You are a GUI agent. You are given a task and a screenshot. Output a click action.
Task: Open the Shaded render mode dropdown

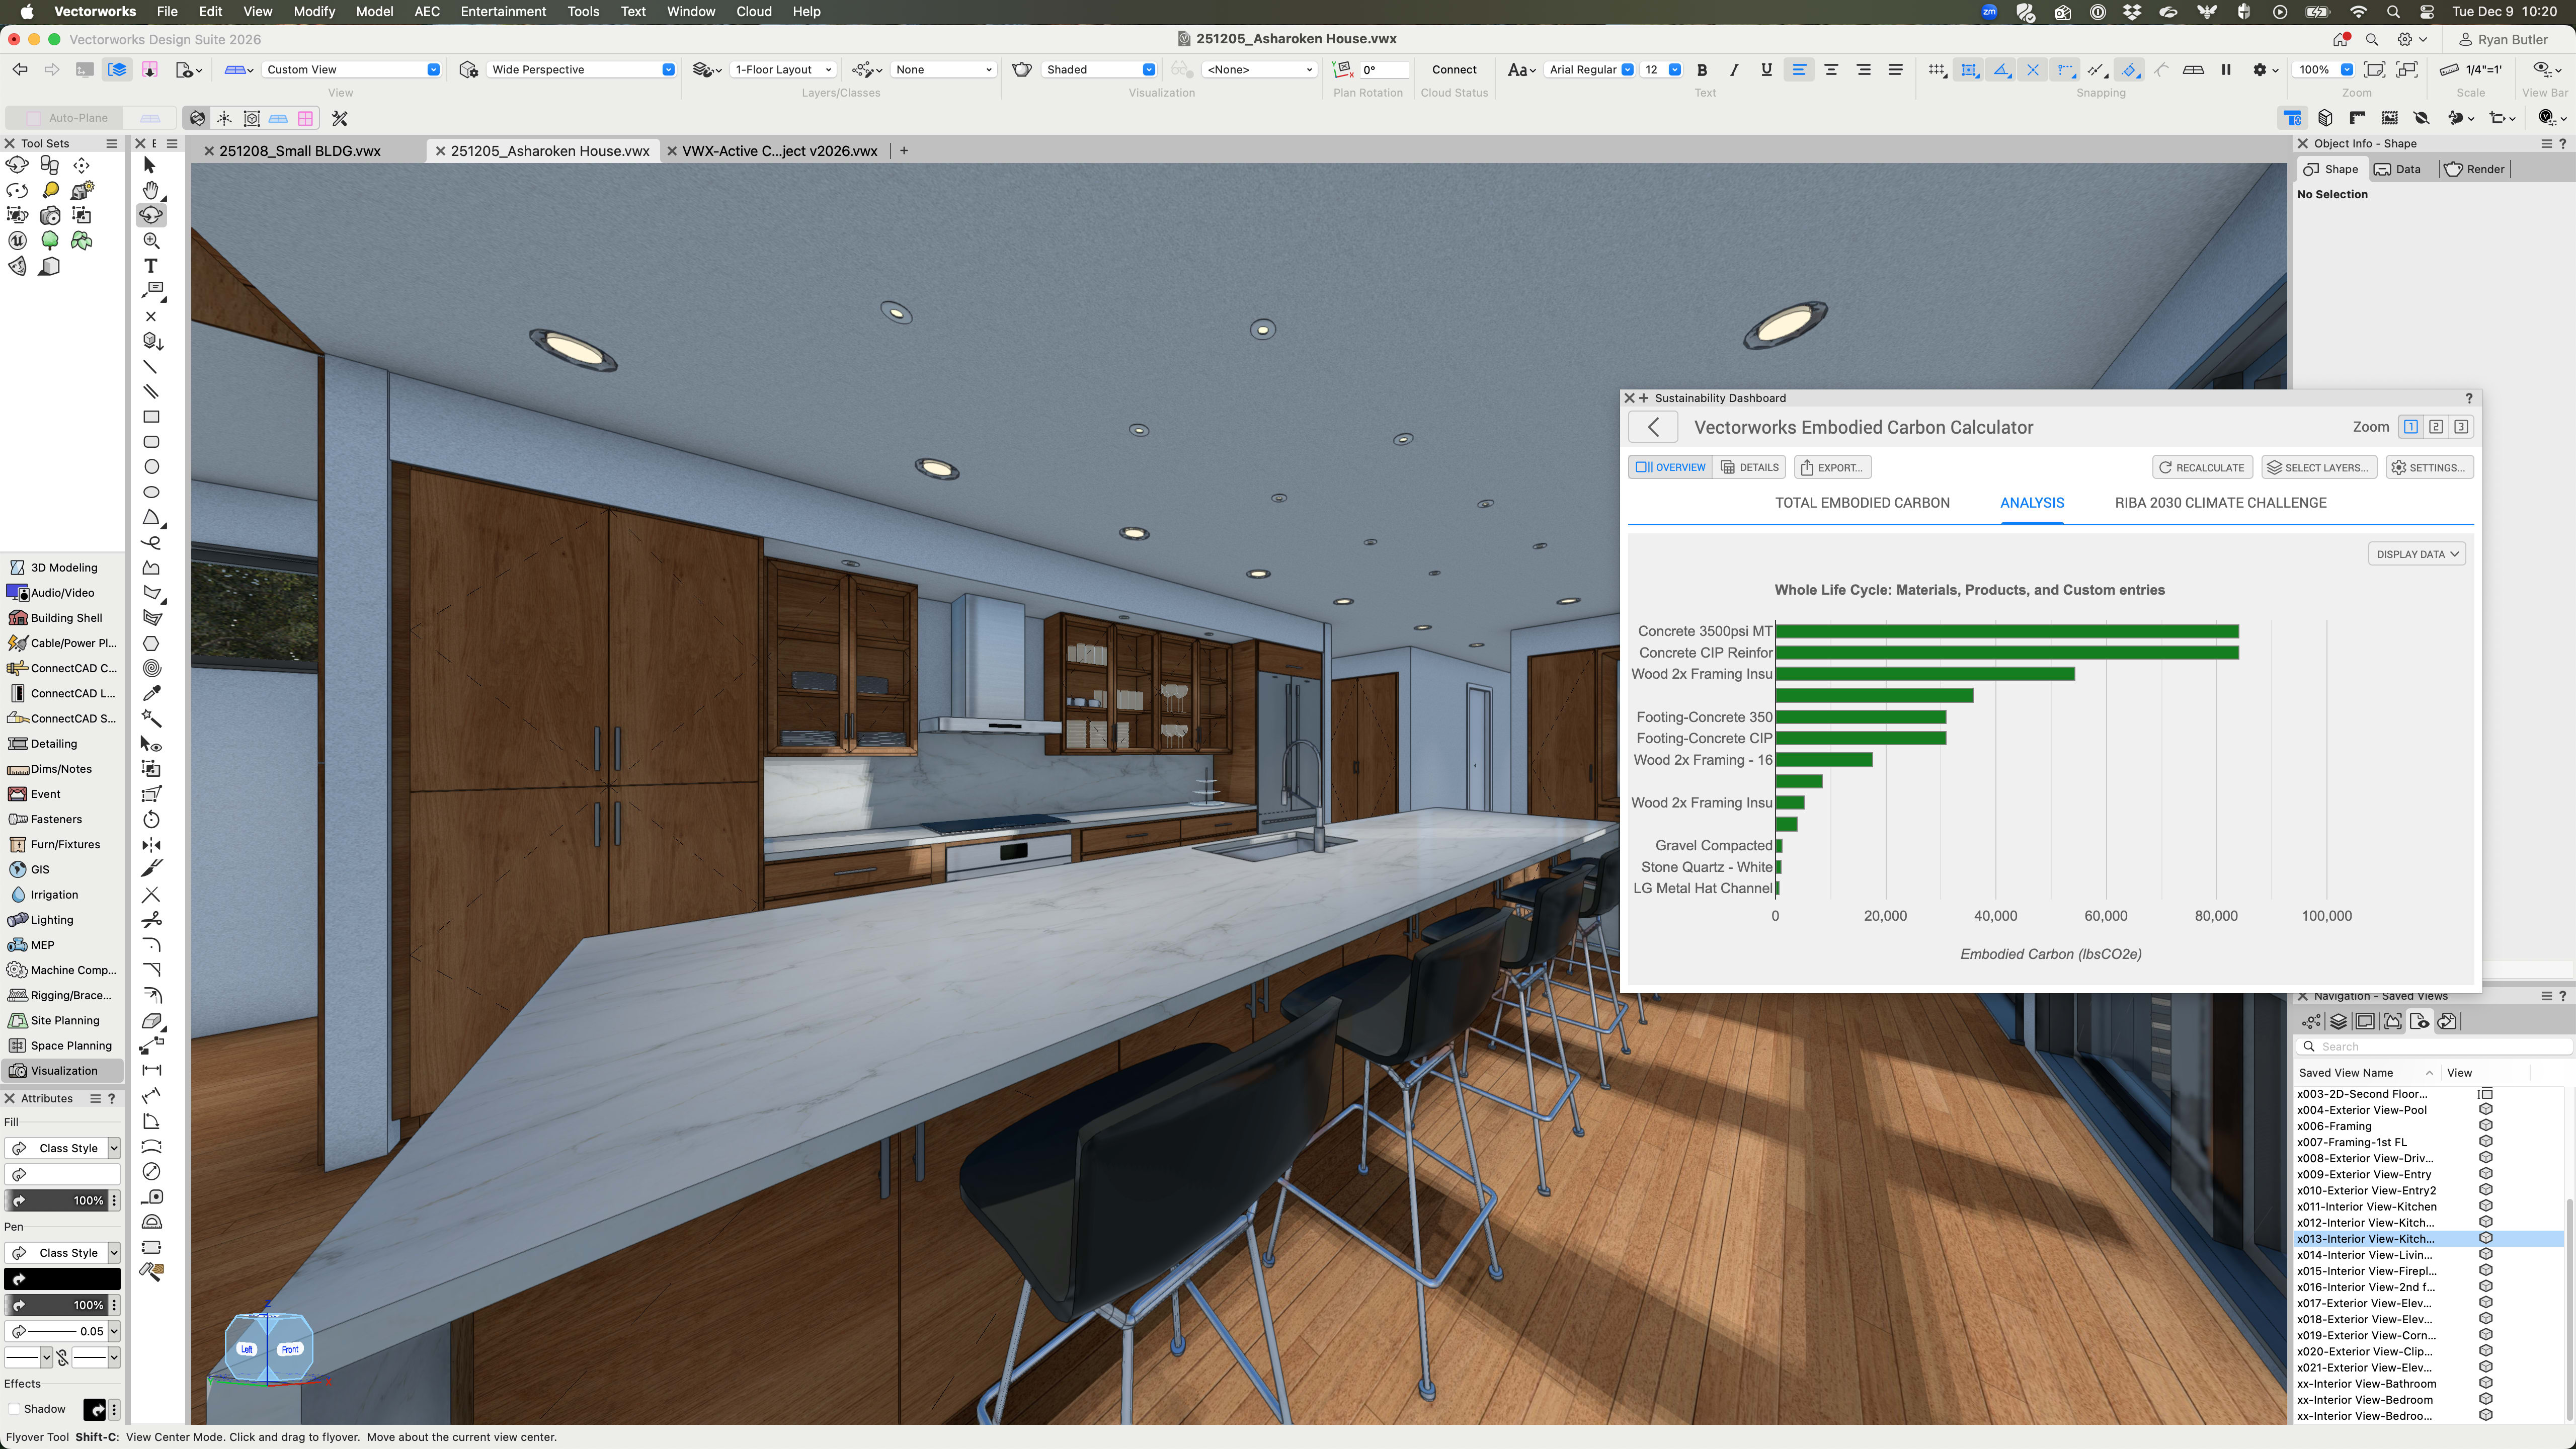tap(1149, 69)
